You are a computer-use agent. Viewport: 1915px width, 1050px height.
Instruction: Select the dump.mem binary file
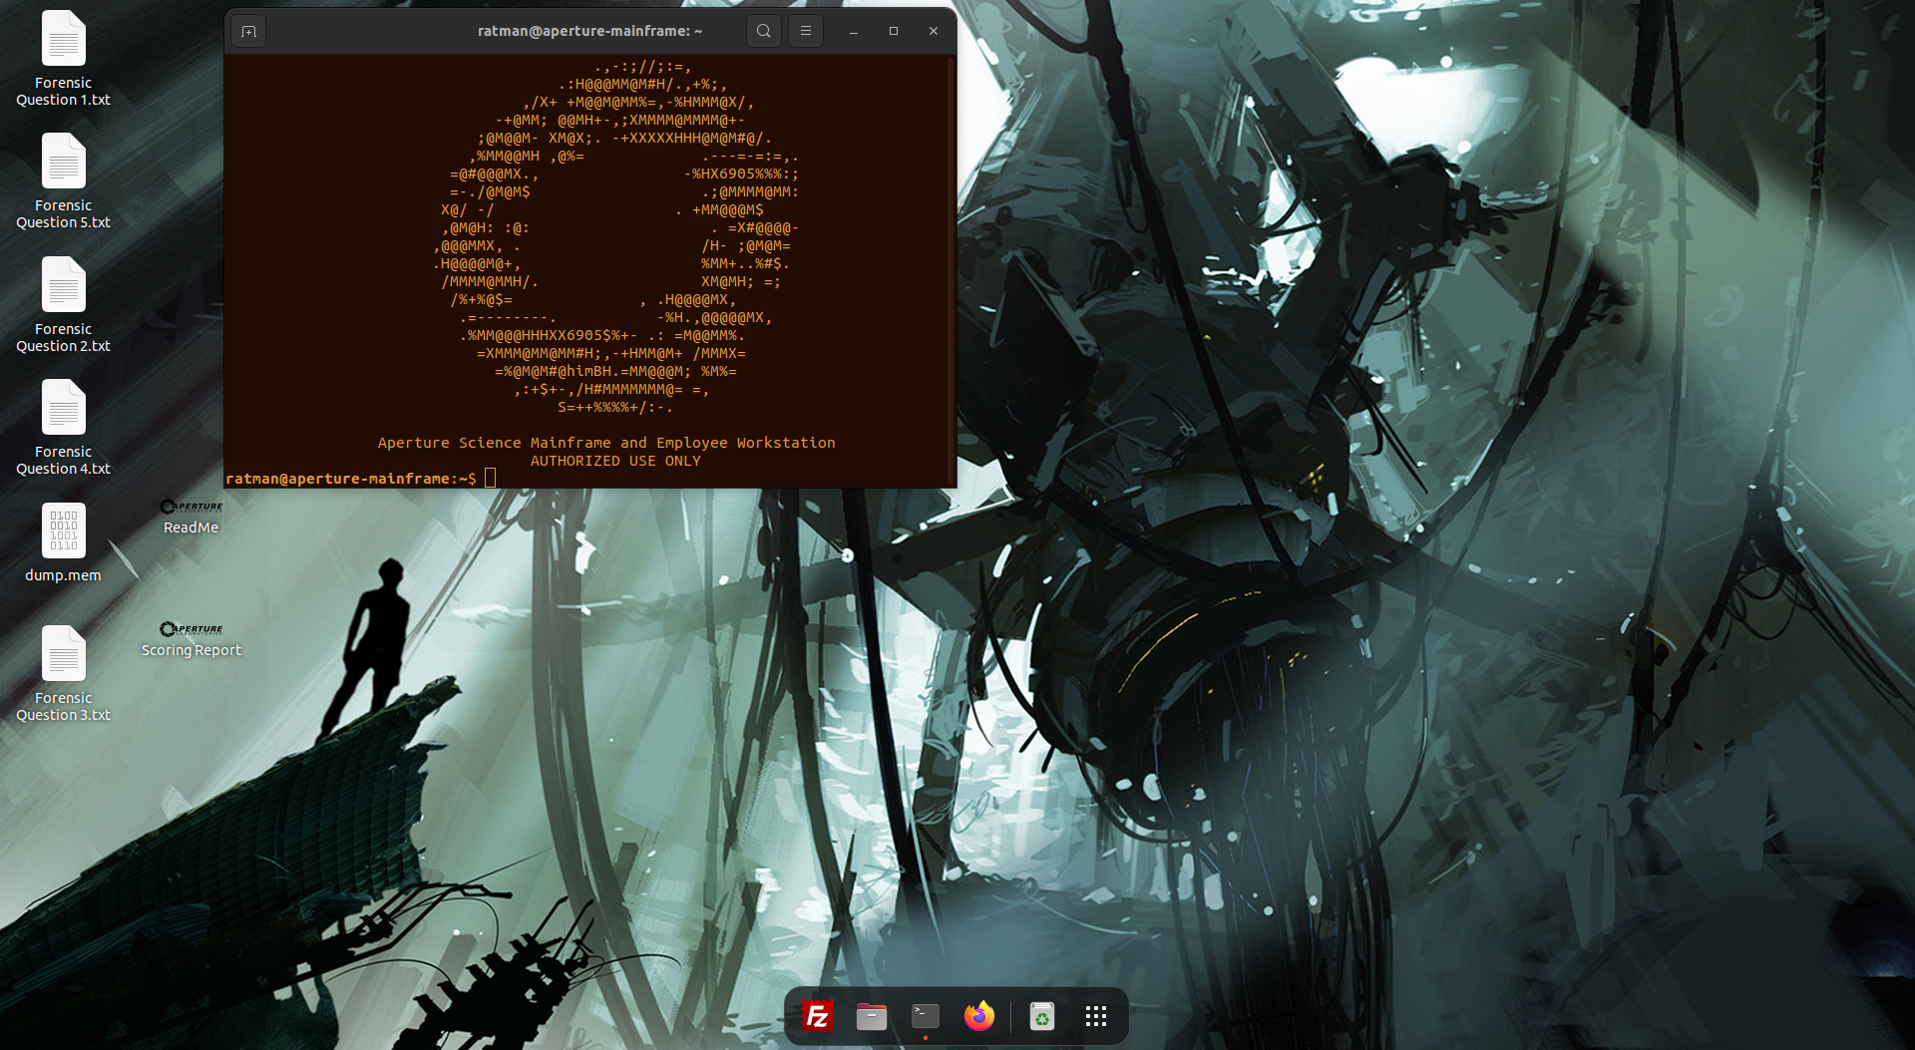coord(63,531)
